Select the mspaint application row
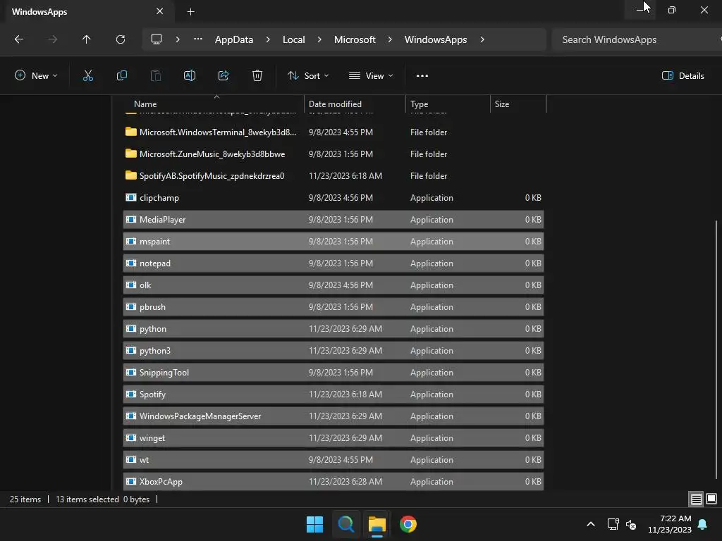Screen dimensions: 722x541 tap(334, 242)
